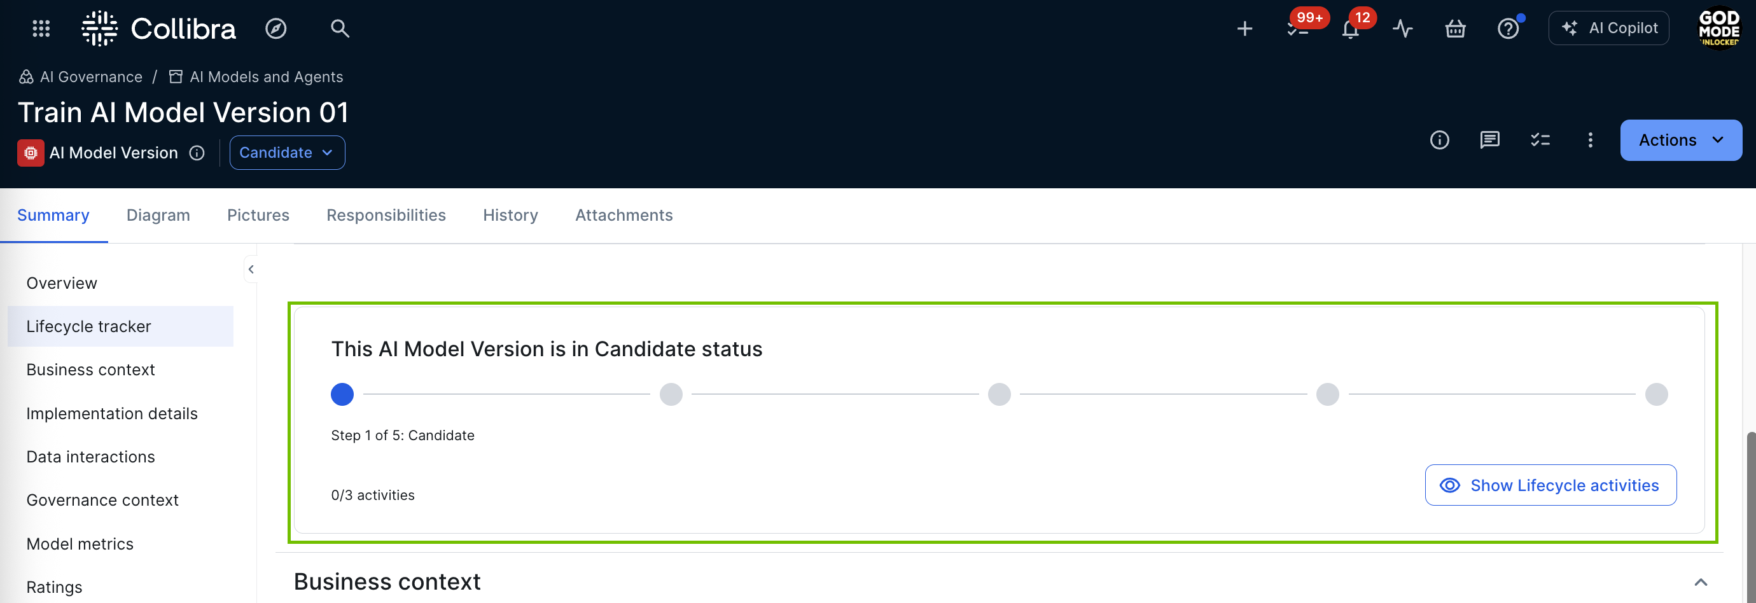Click the compass browse icon
The width and height of the screenshot is (1756, 603).
click(275, 29)
